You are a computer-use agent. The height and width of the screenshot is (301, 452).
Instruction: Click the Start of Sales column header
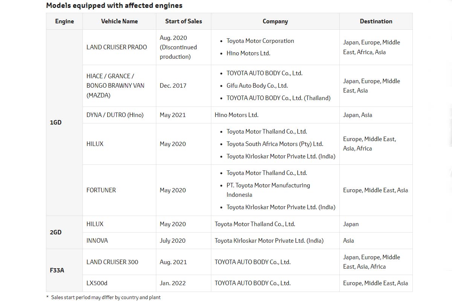tap(183, 21)
